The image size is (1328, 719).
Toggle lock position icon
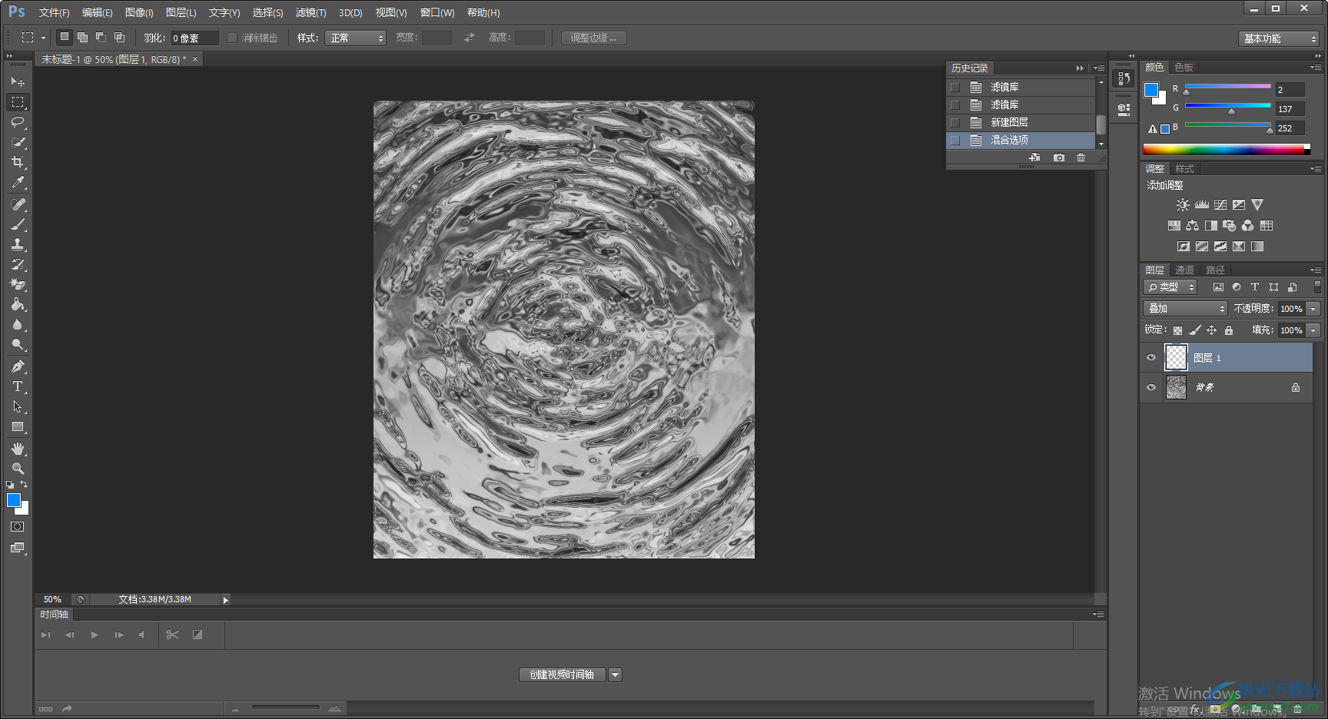(x=1212, y=330)
